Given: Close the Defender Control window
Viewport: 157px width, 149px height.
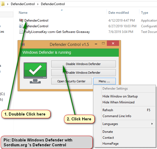Looking at the screenshot, I should (113, 43).
